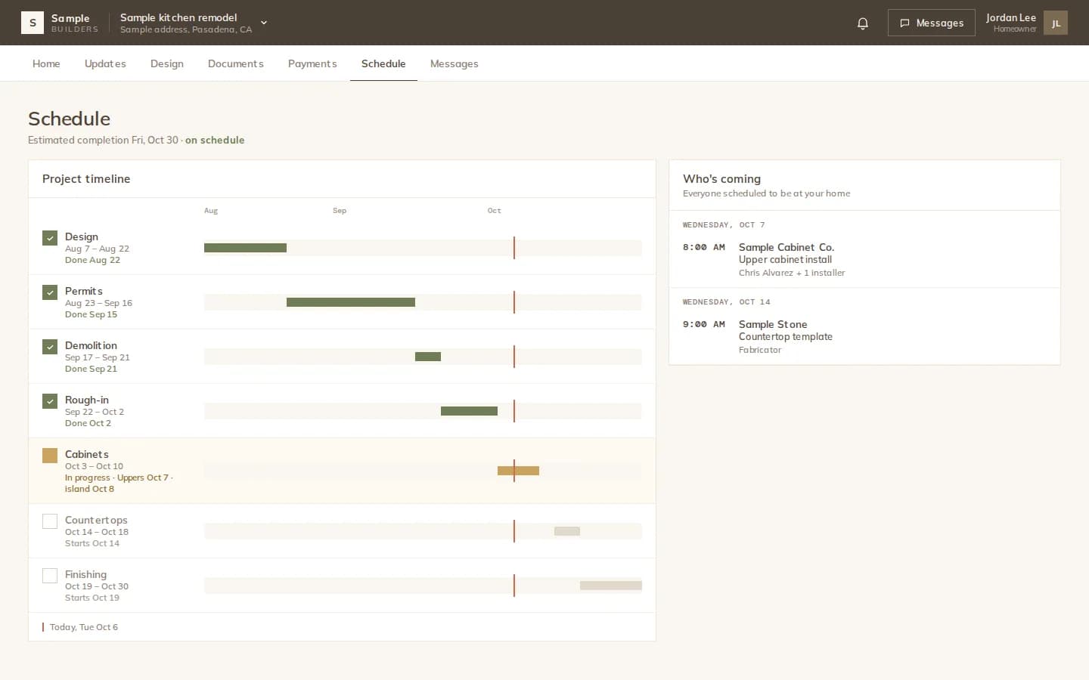Click the Design timeline bar
The height and width of the screenshot is (680, 1089).
click(x=245, y=248)
